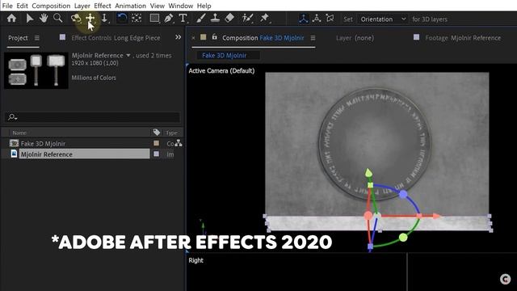The width and height of the screenshot is (517, 291).
Task: Select Mjolnir Reference project item
Action: pyautogui.click(x=47, y=154)
